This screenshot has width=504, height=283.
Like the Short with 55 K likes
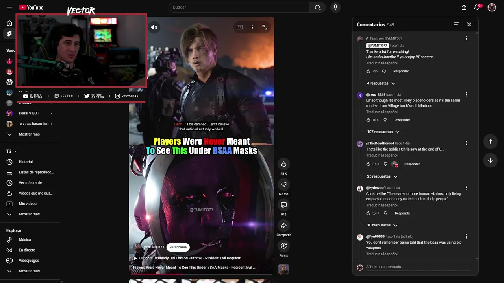[283, 164]
